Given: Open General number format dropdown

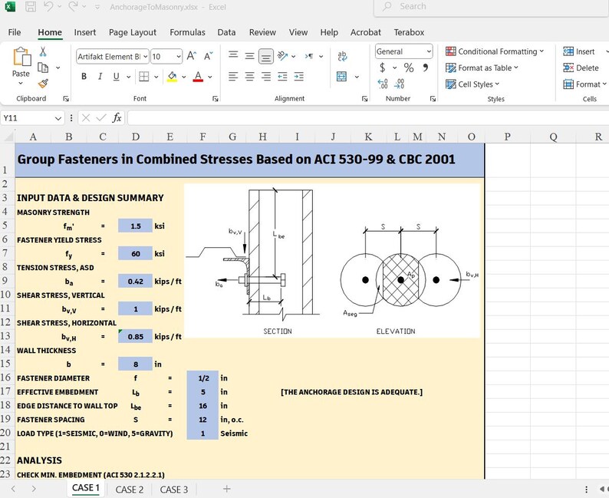Looking at the screenshot, I should click(x=429, y=51).
